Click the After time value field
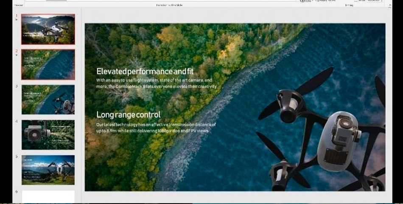The image size is (403, 204). [x=372, y=1]
